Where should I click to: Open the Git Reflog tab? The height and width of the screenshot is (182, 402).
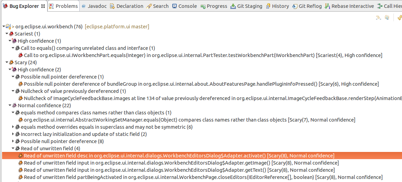307,6
